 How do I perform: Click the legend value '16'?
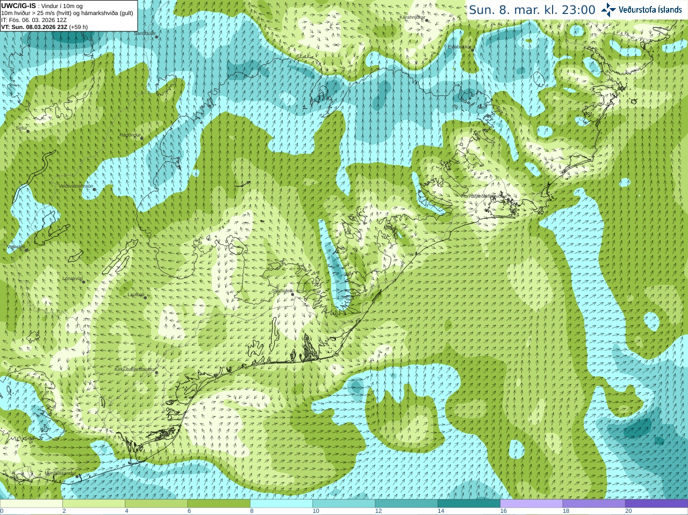tap(504, 511)
